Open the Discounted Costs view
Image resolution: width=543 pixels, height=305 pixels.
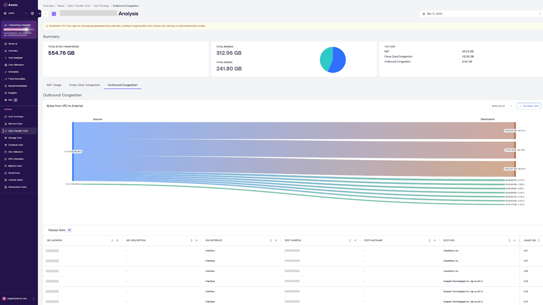point(17,187)
